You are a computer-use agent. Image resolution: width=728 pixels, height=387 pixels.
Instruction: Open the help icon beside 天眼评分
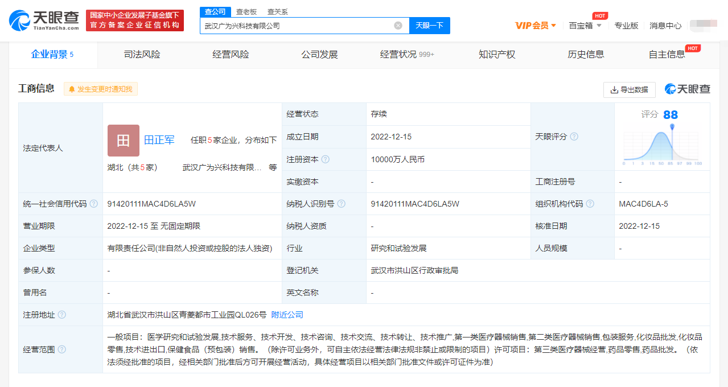[574, 137]
